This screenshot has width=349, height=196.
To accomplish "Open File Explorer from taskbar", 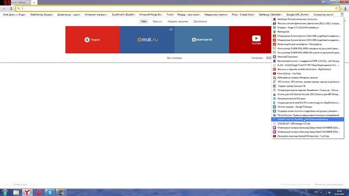I will point(16,192).
